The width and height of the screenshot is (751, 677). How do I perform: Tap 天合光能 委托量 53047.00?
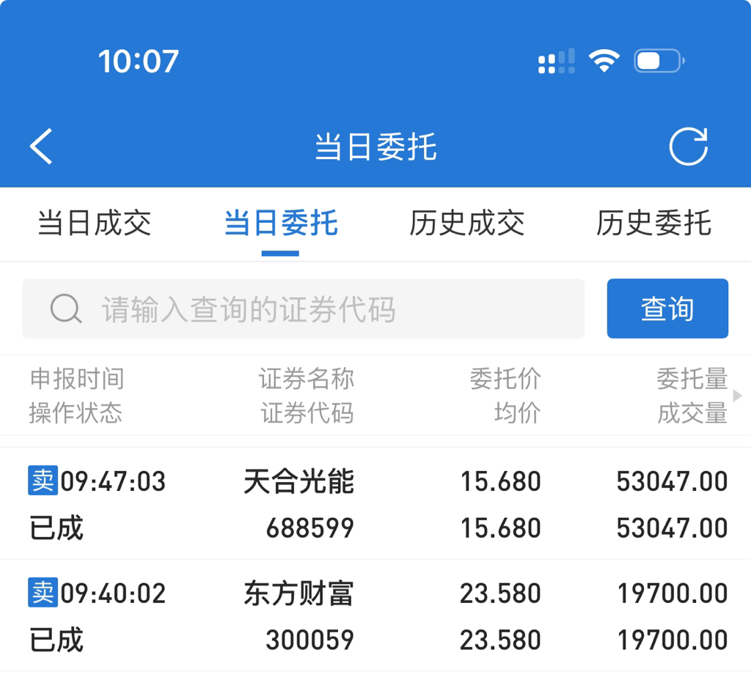point(672,481)
